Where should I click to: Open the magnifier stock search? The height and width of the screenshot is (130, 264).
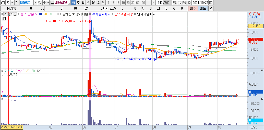(39, 3)
